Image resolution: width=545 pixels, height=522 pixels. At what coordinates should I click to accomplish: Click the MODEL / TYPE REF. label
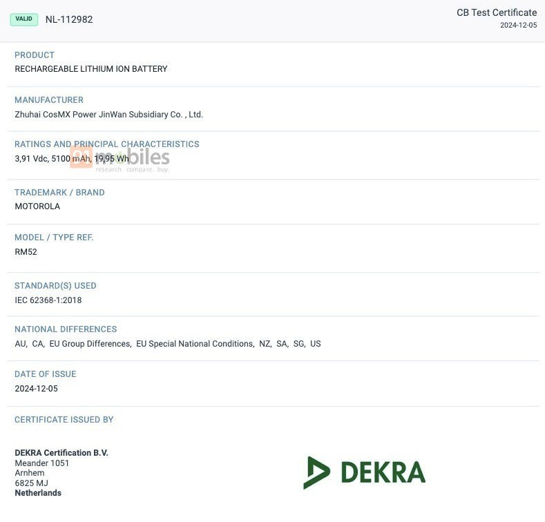pos(54,237)
